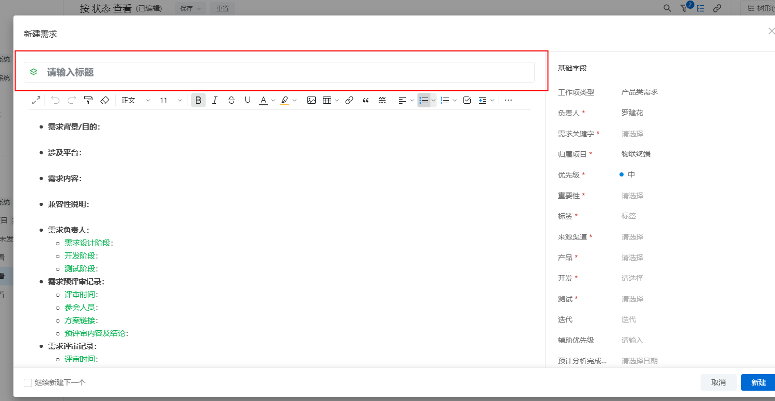
Task: Open the table dropdown arrow
Action: coord(337,100)
